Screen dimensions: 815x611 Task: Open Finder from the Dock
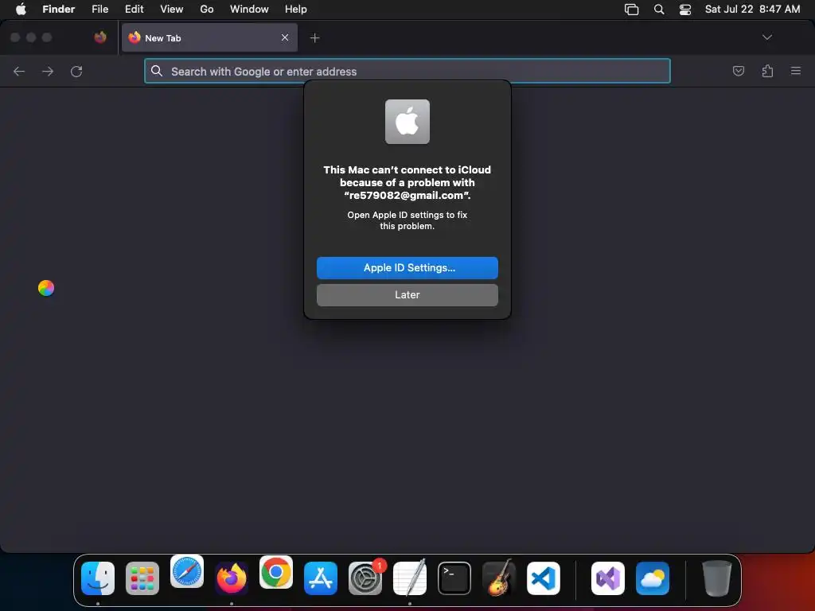pyautogui.click(x=98, y=578)
